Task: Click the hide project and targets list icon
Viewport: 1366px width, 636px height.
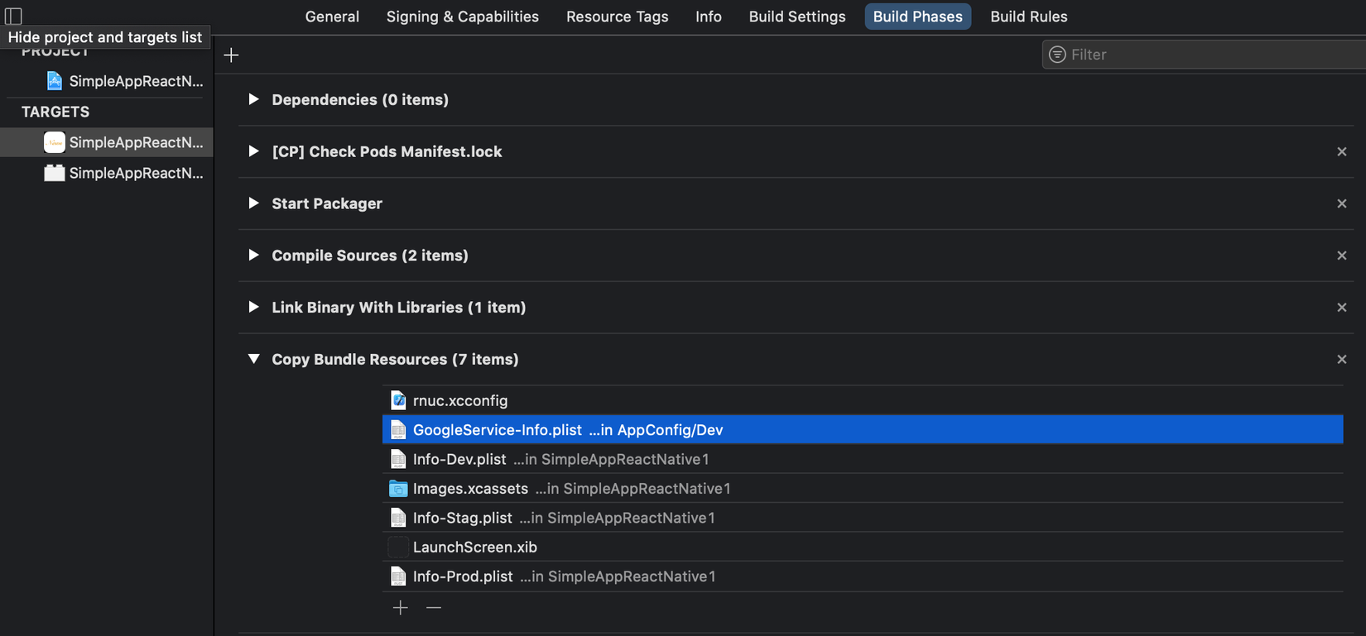Action: pyautogui.click(x=13, y=15)
